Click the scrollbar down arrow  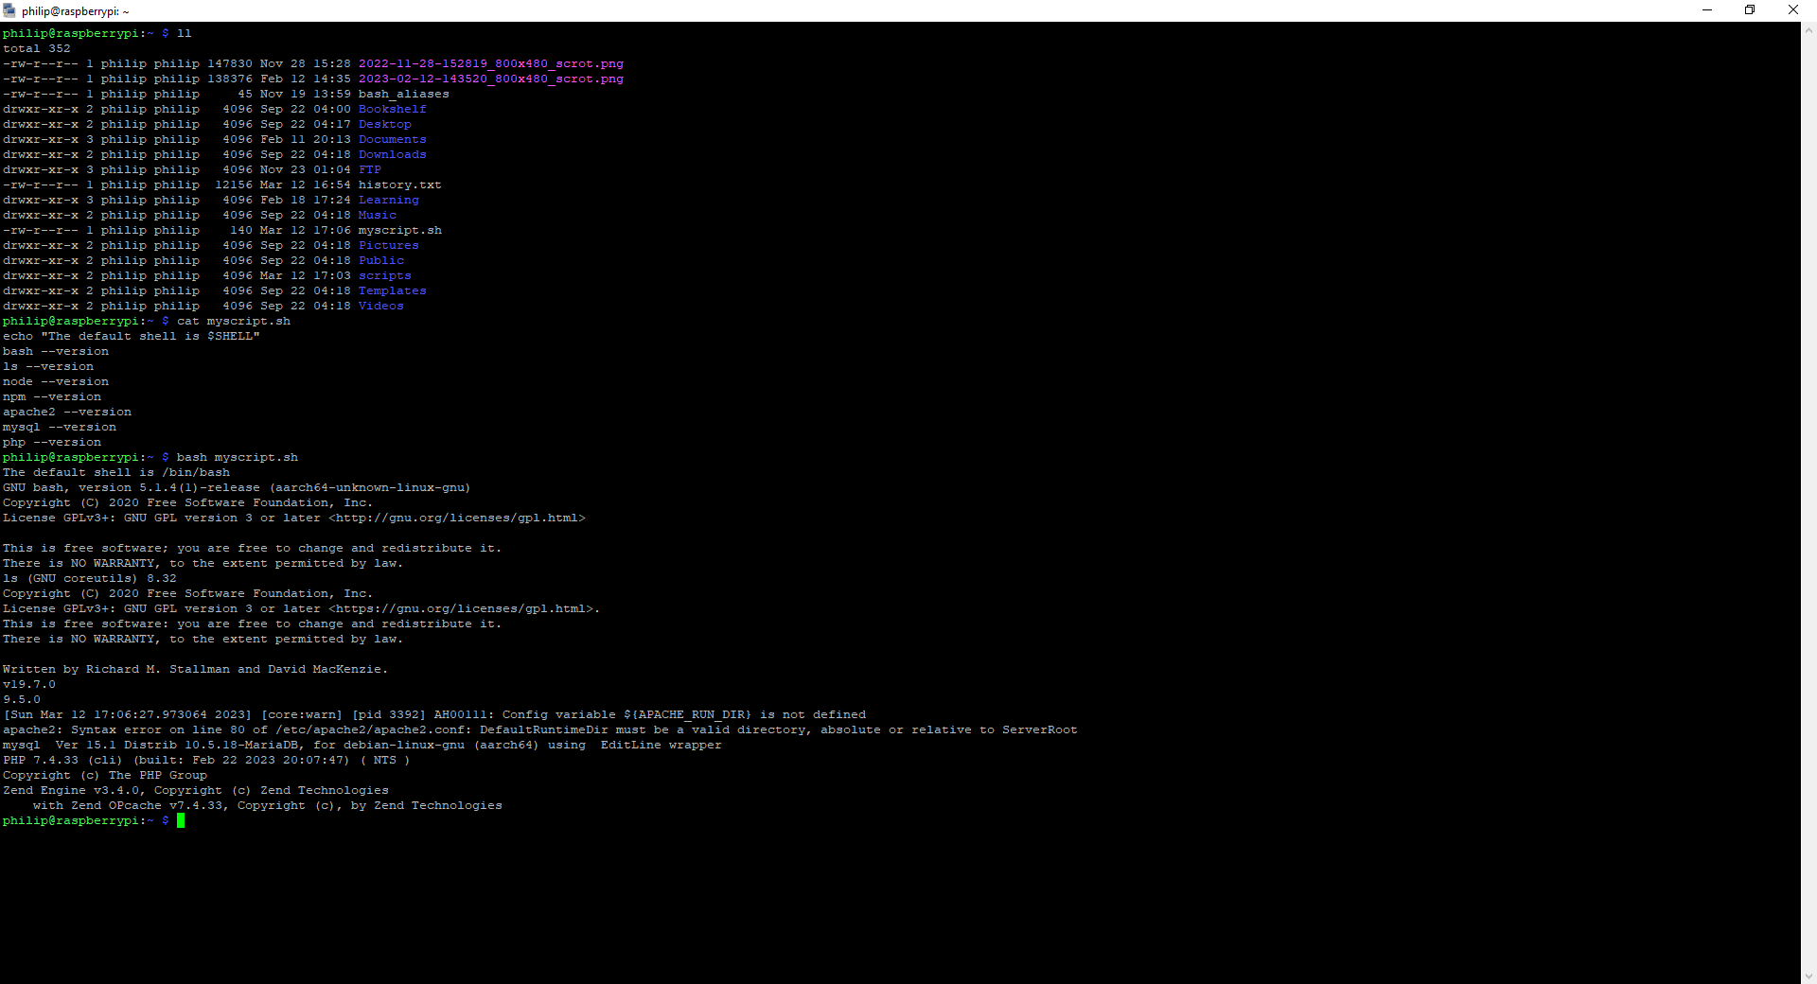point(1808,975)
